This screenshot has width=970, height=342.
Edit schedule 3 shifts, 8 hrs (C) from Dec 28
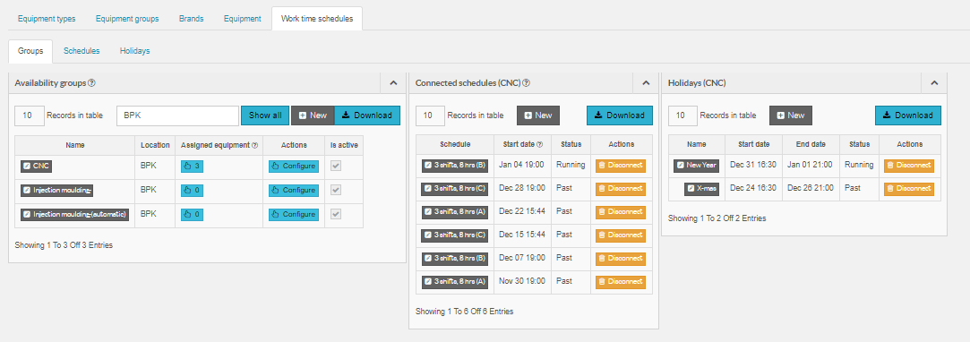tap(455, 189)
